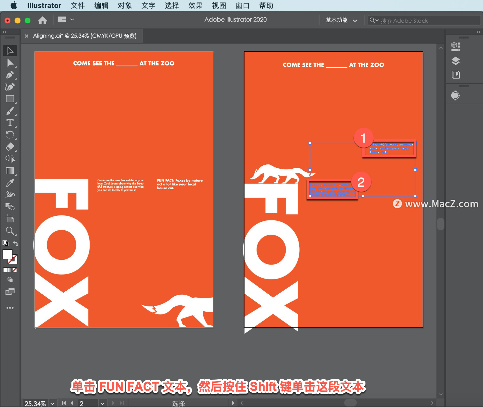Go to first artboard
Viewport: 483px width, 407px height.
pos(64,403)
